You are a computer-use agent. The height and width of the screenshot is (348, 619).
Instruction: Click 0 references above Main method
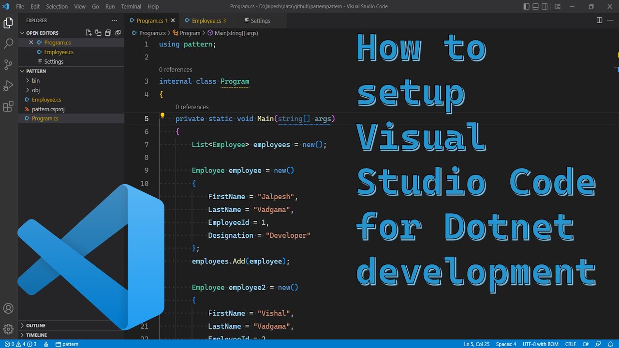tap(192, 107)
